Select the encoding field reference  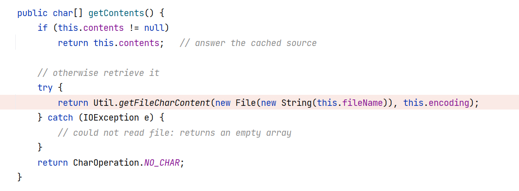coord(449,103)
